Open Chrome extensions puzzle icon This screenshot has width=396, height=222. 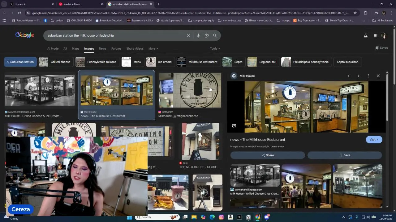point(366,13)
